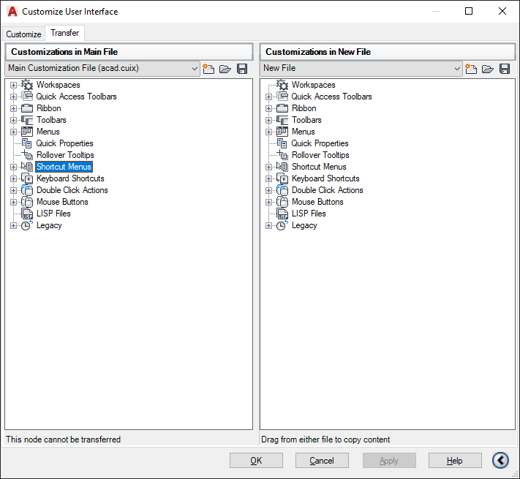Viewport: 520px width, 479px height.
Task: Click the OK button
Action: 256,461
